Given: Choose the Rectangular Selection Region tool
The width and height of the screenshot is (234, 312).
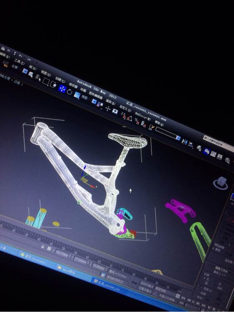Looking at the screenshot, I should click(46, 82).
